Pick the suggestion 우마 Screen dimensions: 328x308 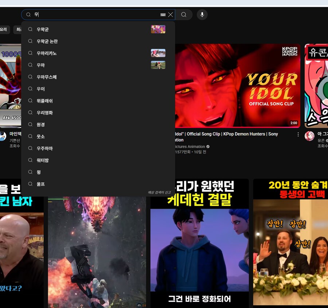click(x=98, y=65)
